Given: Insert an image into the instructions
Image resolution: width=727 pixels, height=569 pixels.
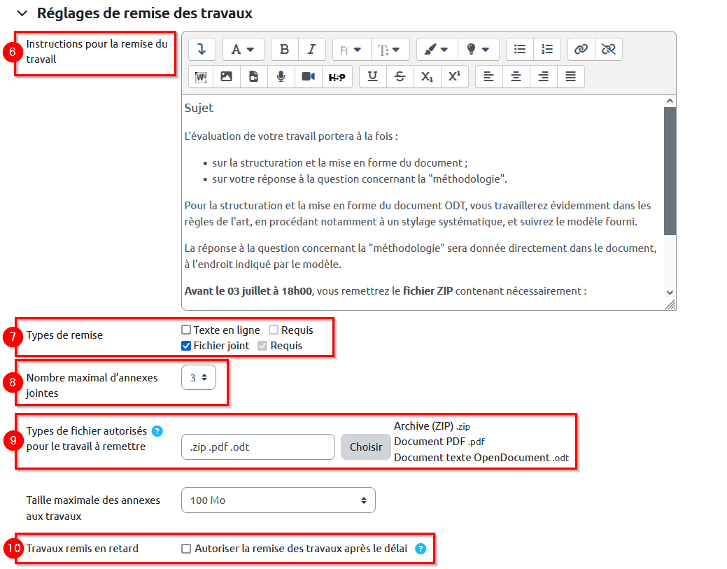Looking at the screenshot, I should click(x=226, y=76).
